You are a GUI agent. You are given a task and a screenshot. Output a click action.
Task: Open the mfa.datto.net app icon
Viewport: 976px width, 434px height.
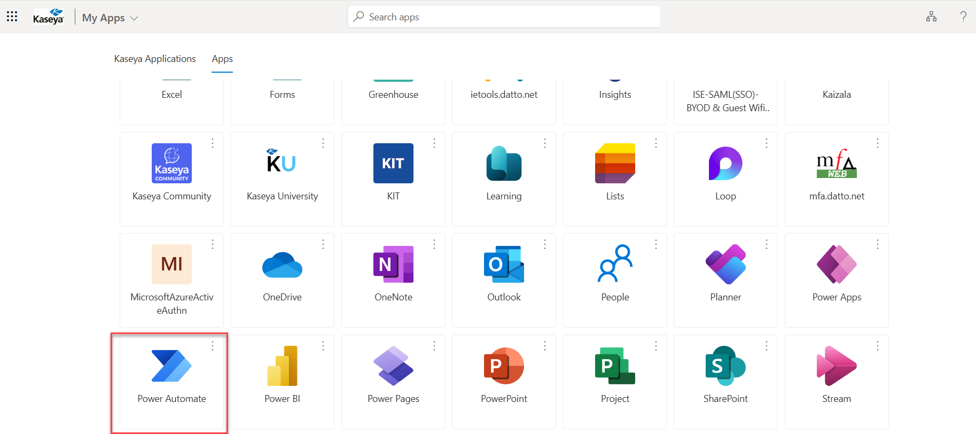pyautogui.click(x=837, y=163)
